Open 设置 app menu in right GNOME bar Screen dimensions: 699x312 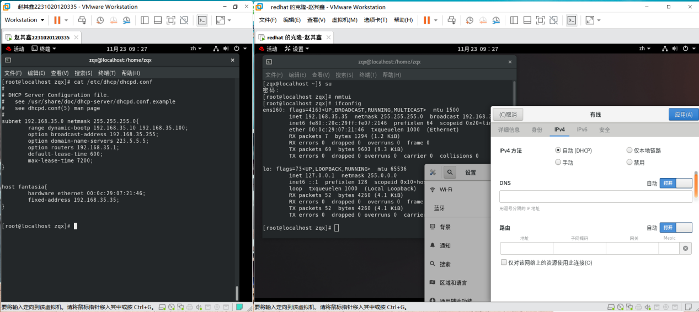[x=297, y=49]
